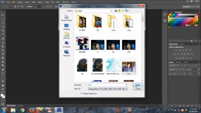Screen dimensions: 201x113
Task: Select the 'b q' image thumbnail
Action: pyautogui.click(x=129, y=67)
